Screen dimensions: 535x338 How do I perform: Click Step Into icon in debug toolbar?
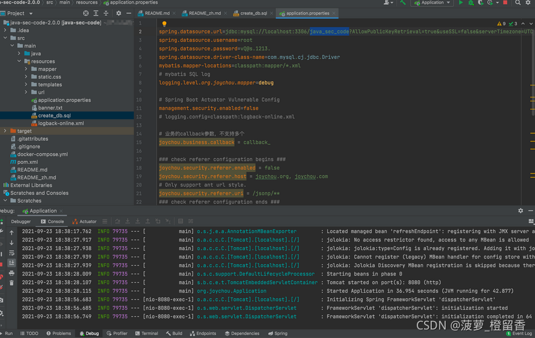[127, 221]
